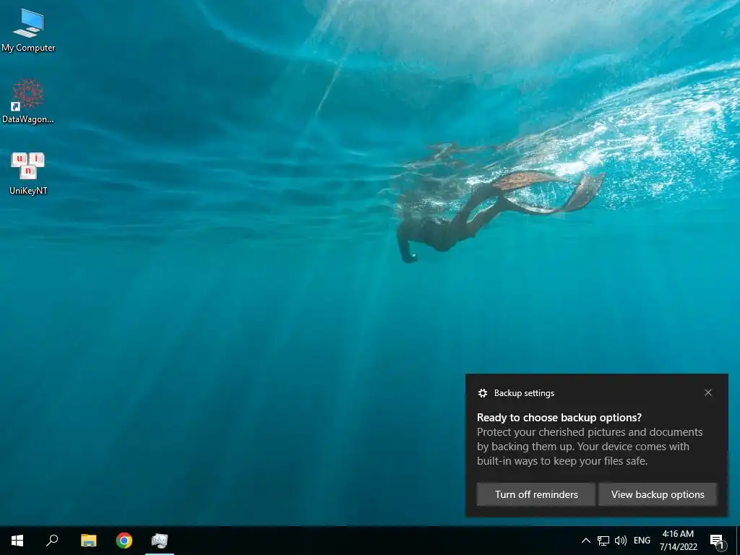Open taskbar search magnifier
Viewport: 740px width, 555px height.
tap(52, 541)
